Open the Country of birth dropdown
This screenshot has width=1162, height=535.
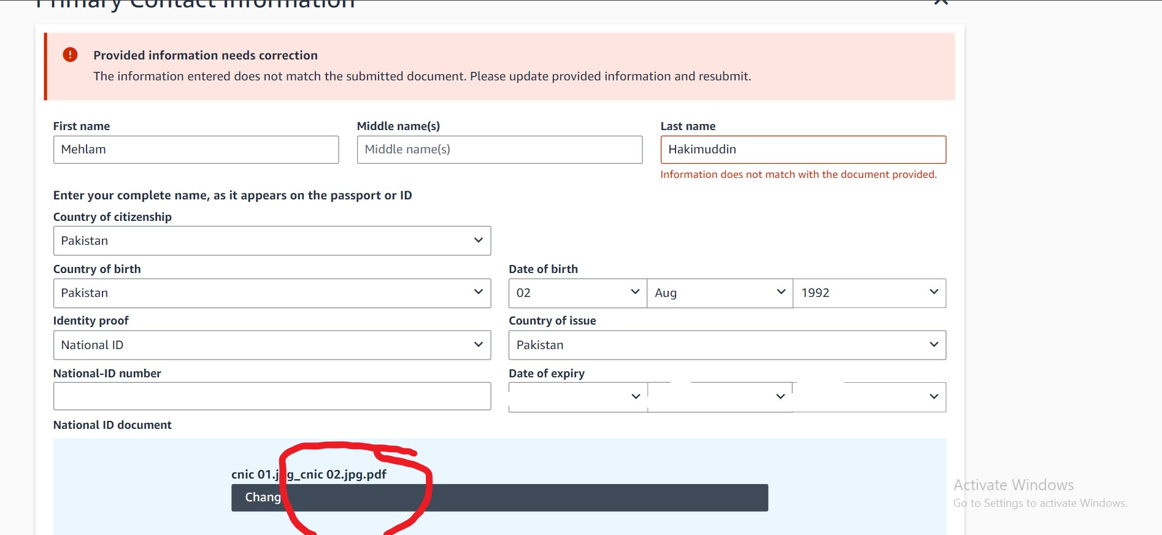click(272, 293)
